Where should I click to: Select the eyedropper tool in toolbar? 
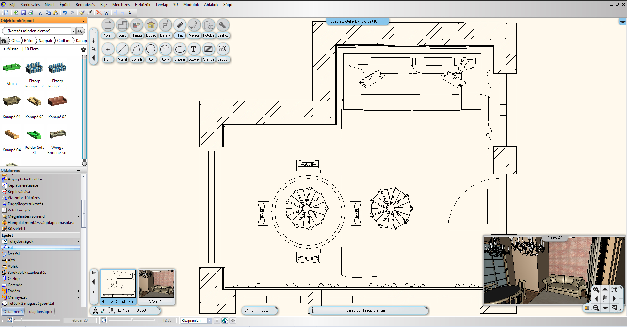(90, 13)
